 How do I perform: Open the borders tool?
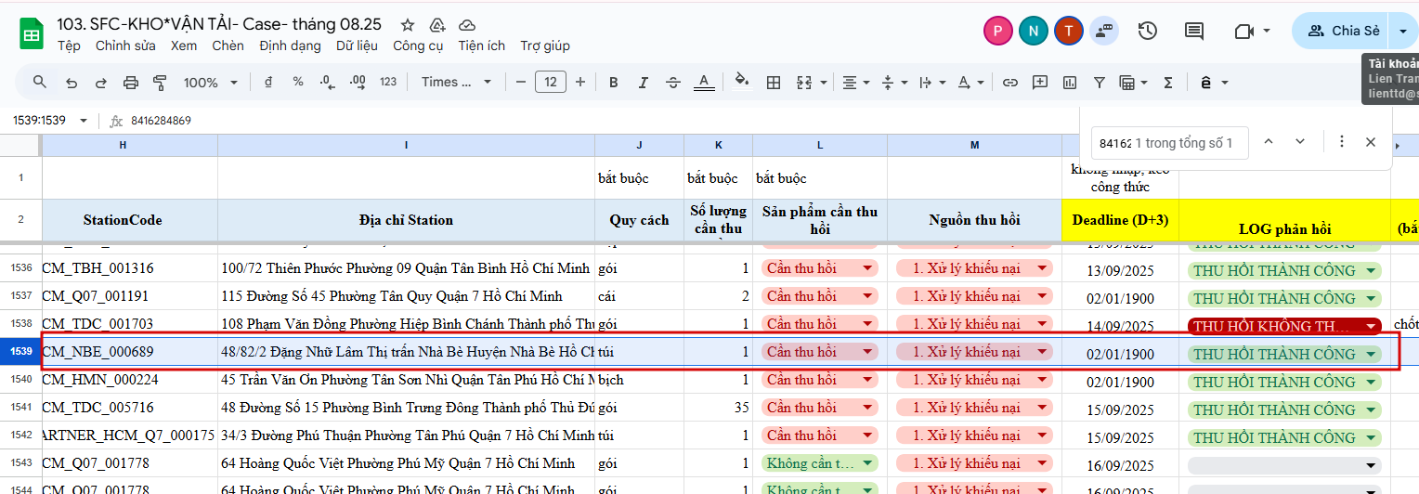(773, 82)
